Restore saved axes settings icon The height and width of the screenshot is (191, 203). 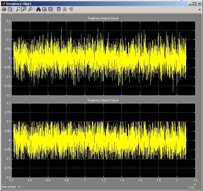tap(51, 9)
